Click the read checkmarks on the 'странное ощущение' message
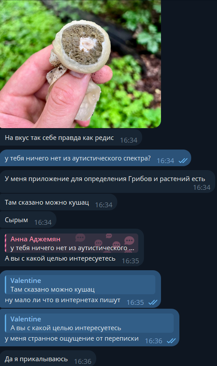 tap(171, 341)
